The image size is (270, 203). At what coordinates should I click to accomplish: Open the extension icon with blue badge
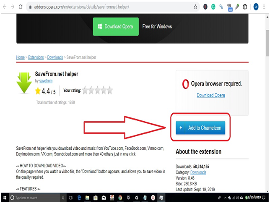pos(229,8)
